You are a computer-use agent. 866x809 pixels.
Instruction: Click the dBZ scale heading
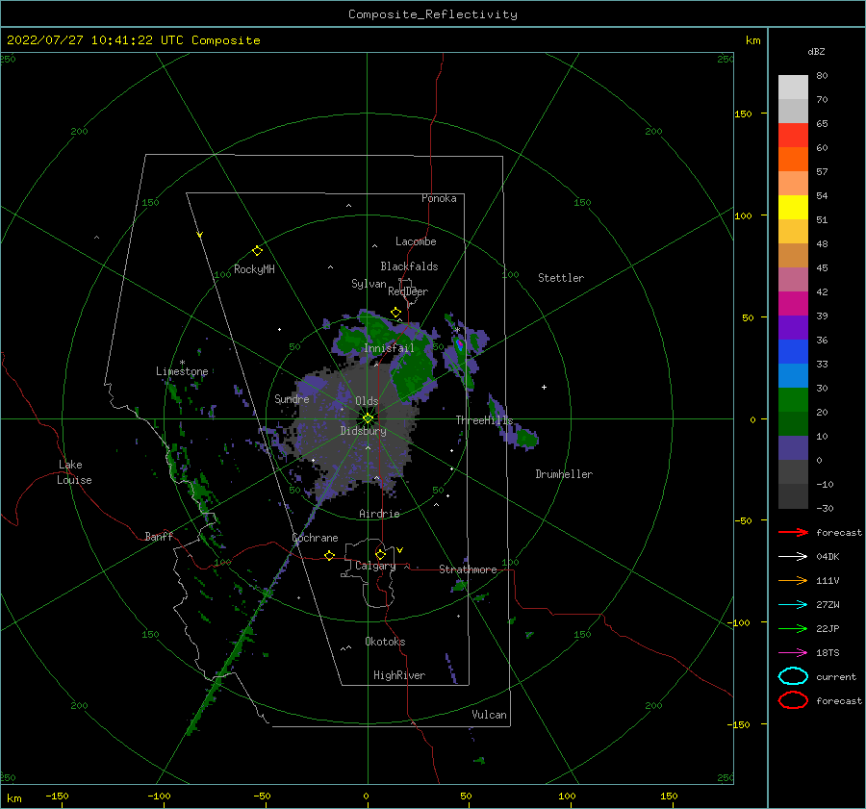[x=816, y=51]
